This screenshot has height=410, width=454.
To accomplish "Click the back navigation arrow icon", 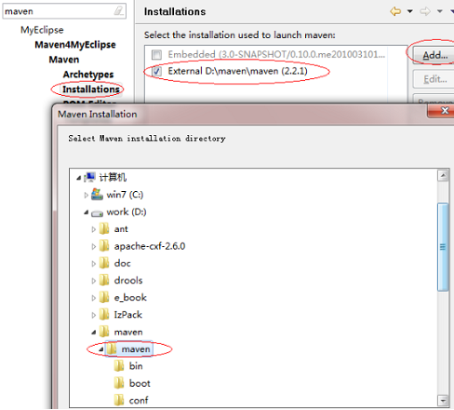I will [x=395, y=11].
